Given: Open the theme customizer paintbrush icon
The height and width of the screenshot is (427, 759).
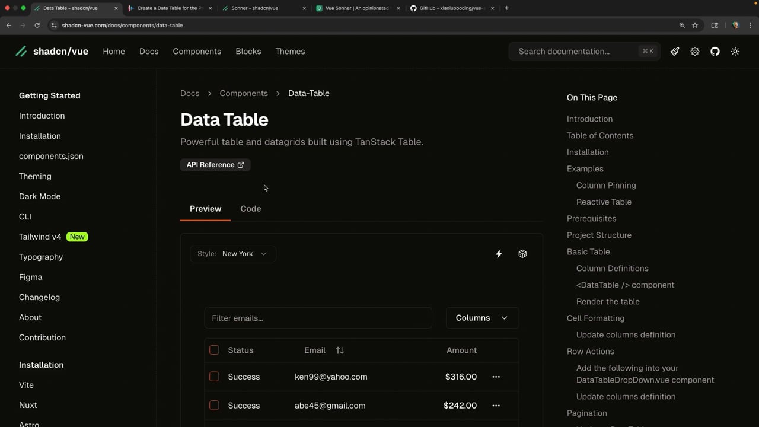Looking at the screenshot, I should 675,52.
